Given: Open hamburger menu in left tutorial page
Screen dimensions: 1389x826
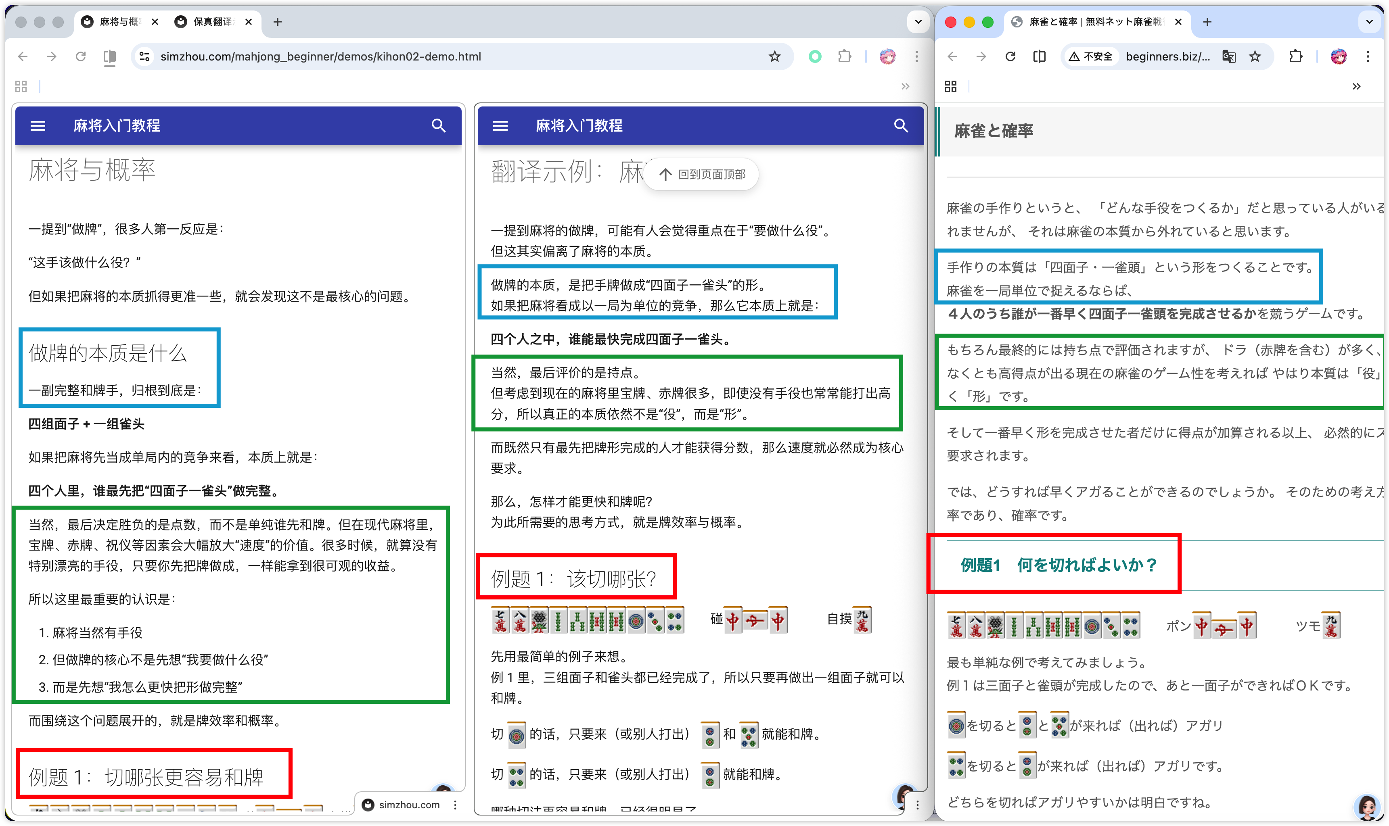Looking at the screenshot, I should coord(38,126).
